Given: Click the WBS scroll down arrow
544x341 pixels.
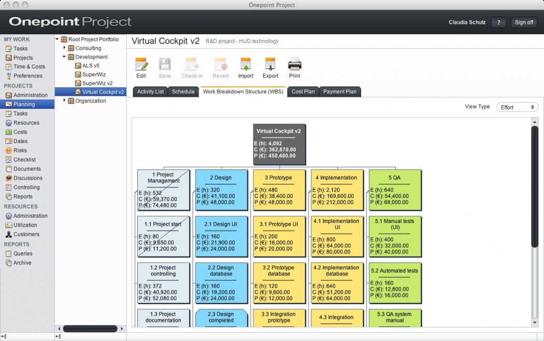Looking at the screenshot, I should [535, 322].
